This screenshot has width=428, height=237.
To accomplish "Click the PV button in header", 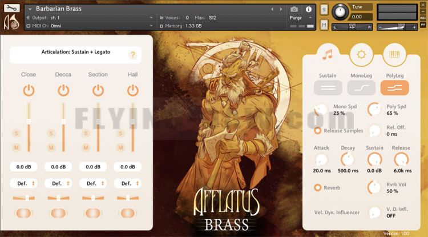I will pyautogui.click(x=423, y=25).
